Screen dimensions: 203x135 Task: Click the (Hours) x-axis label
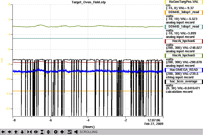(89, 127)
